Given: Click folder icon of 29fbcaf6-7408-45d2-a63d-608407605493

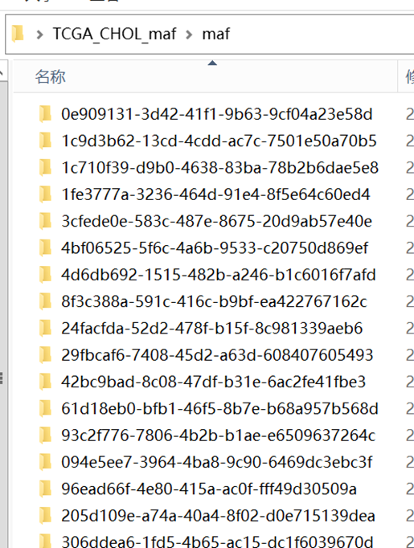Looking at the screenshot, I should (x=45, y=354).
